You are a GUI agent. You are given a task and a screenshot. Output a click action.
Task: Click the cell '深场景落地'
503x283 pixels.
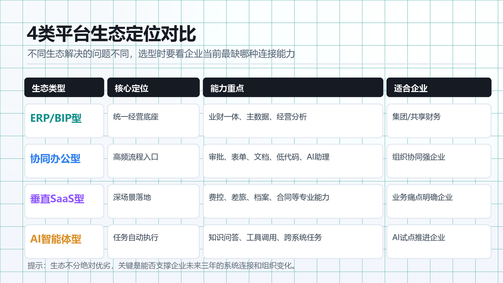(x=153, y=201)
